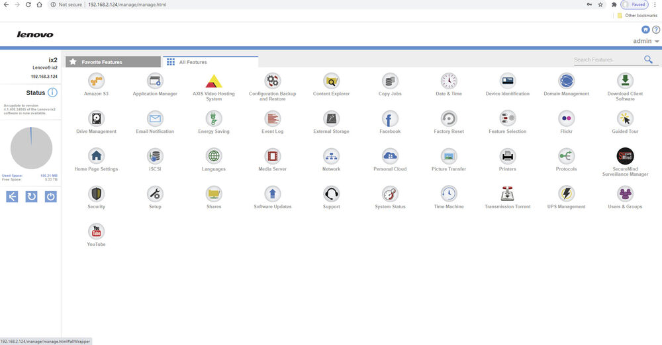This screenshot has height=345, width=662.
Task: Open the Flickr feature
Action: tap(566, 118)
